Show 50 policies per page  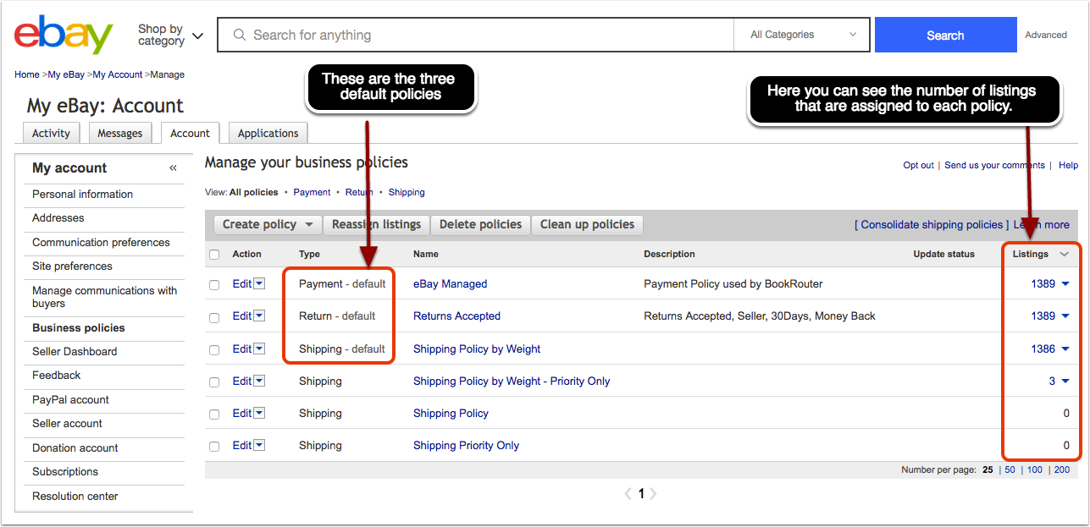[x=1010, y=469]
